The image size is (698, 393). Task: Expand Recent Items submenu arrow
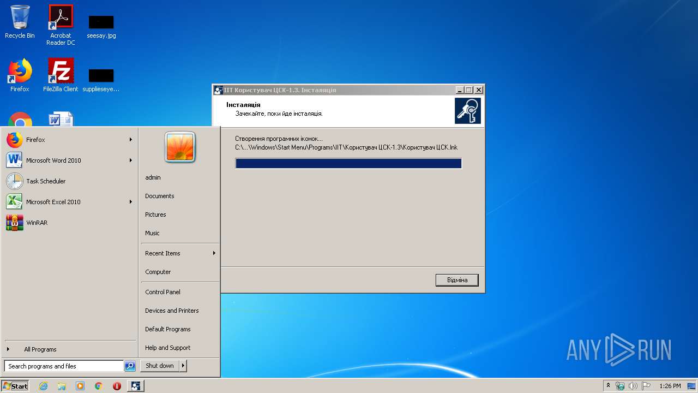(214, 253)
